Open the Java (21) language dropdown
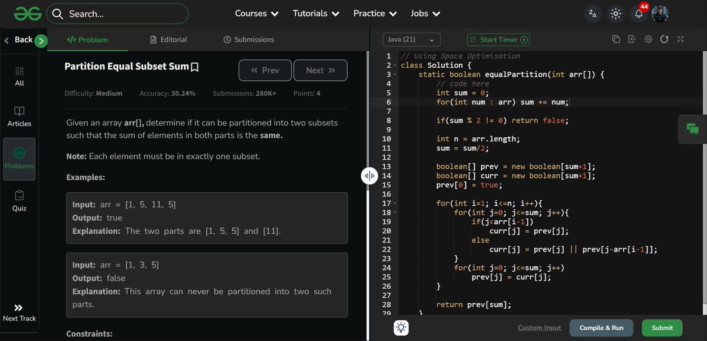The width and height of the screenshot is (707, 341). point(411,39)
